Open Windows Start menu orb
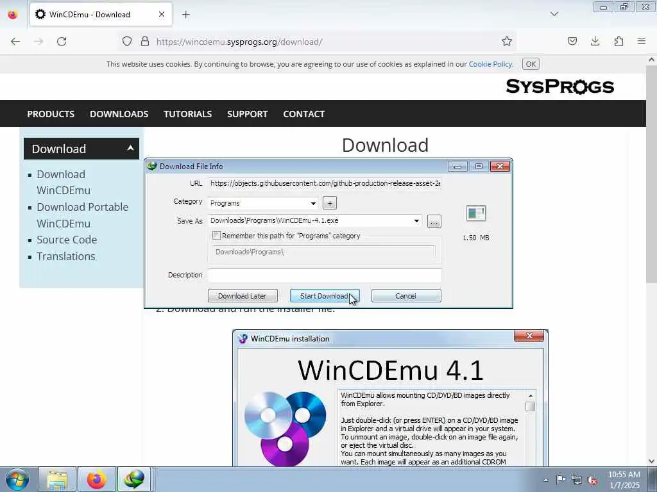 [x=17, y=479]
